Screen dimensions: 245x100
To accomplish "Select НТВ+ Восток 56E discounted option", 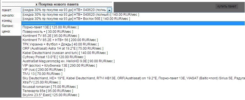I will [133, 19].
